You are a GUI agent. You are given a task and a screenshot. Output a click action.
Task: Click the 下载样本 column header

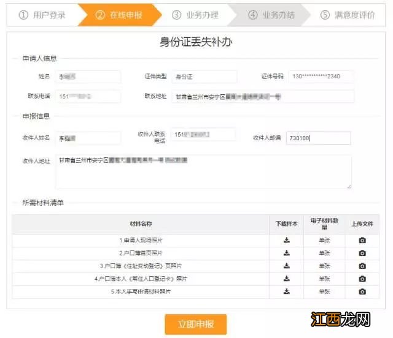tap(287, 223)
